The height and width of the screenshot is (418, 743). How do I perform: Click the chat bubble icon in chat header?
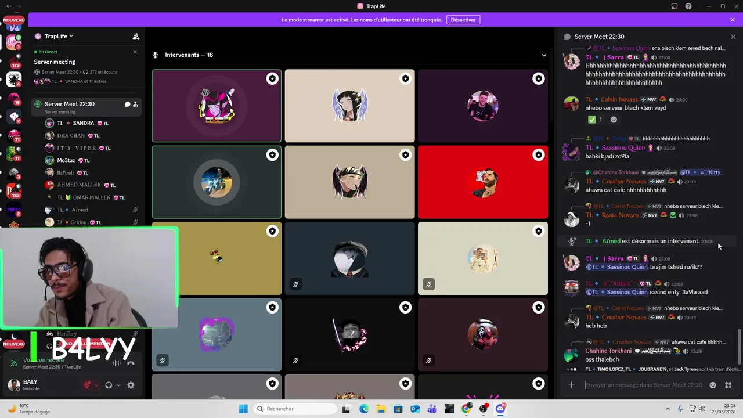tap(567, 37)
